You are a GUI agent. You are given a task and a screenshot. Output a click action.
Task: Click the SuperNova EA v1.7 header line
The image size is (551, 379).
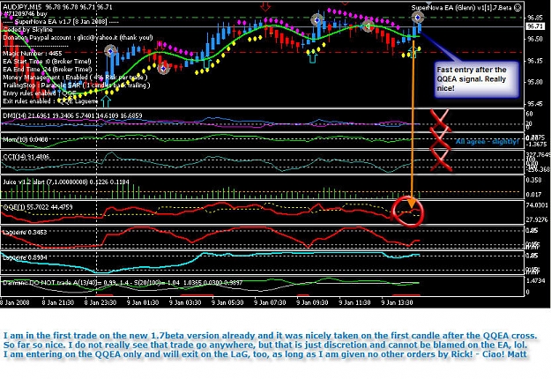(61, 22)
